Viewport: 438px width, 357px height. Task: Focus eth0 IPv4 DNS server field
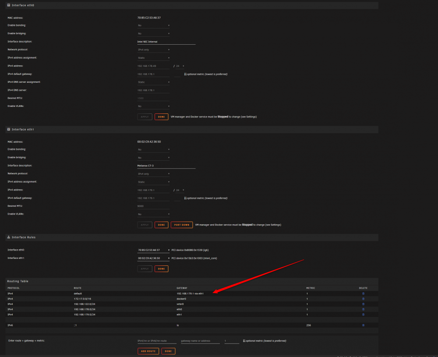(153, 90)
